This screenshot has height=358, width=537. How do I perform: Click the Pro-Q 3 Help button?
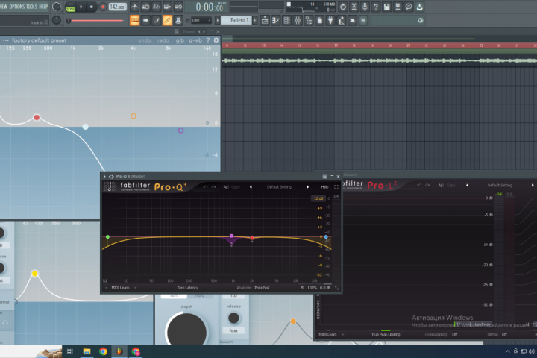click(324, 187)
